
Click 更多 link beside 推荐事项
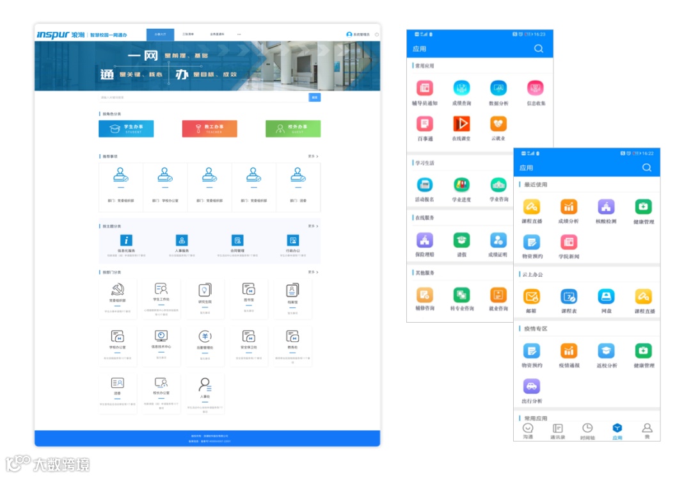pyautogui.click(x=313, y=156)
